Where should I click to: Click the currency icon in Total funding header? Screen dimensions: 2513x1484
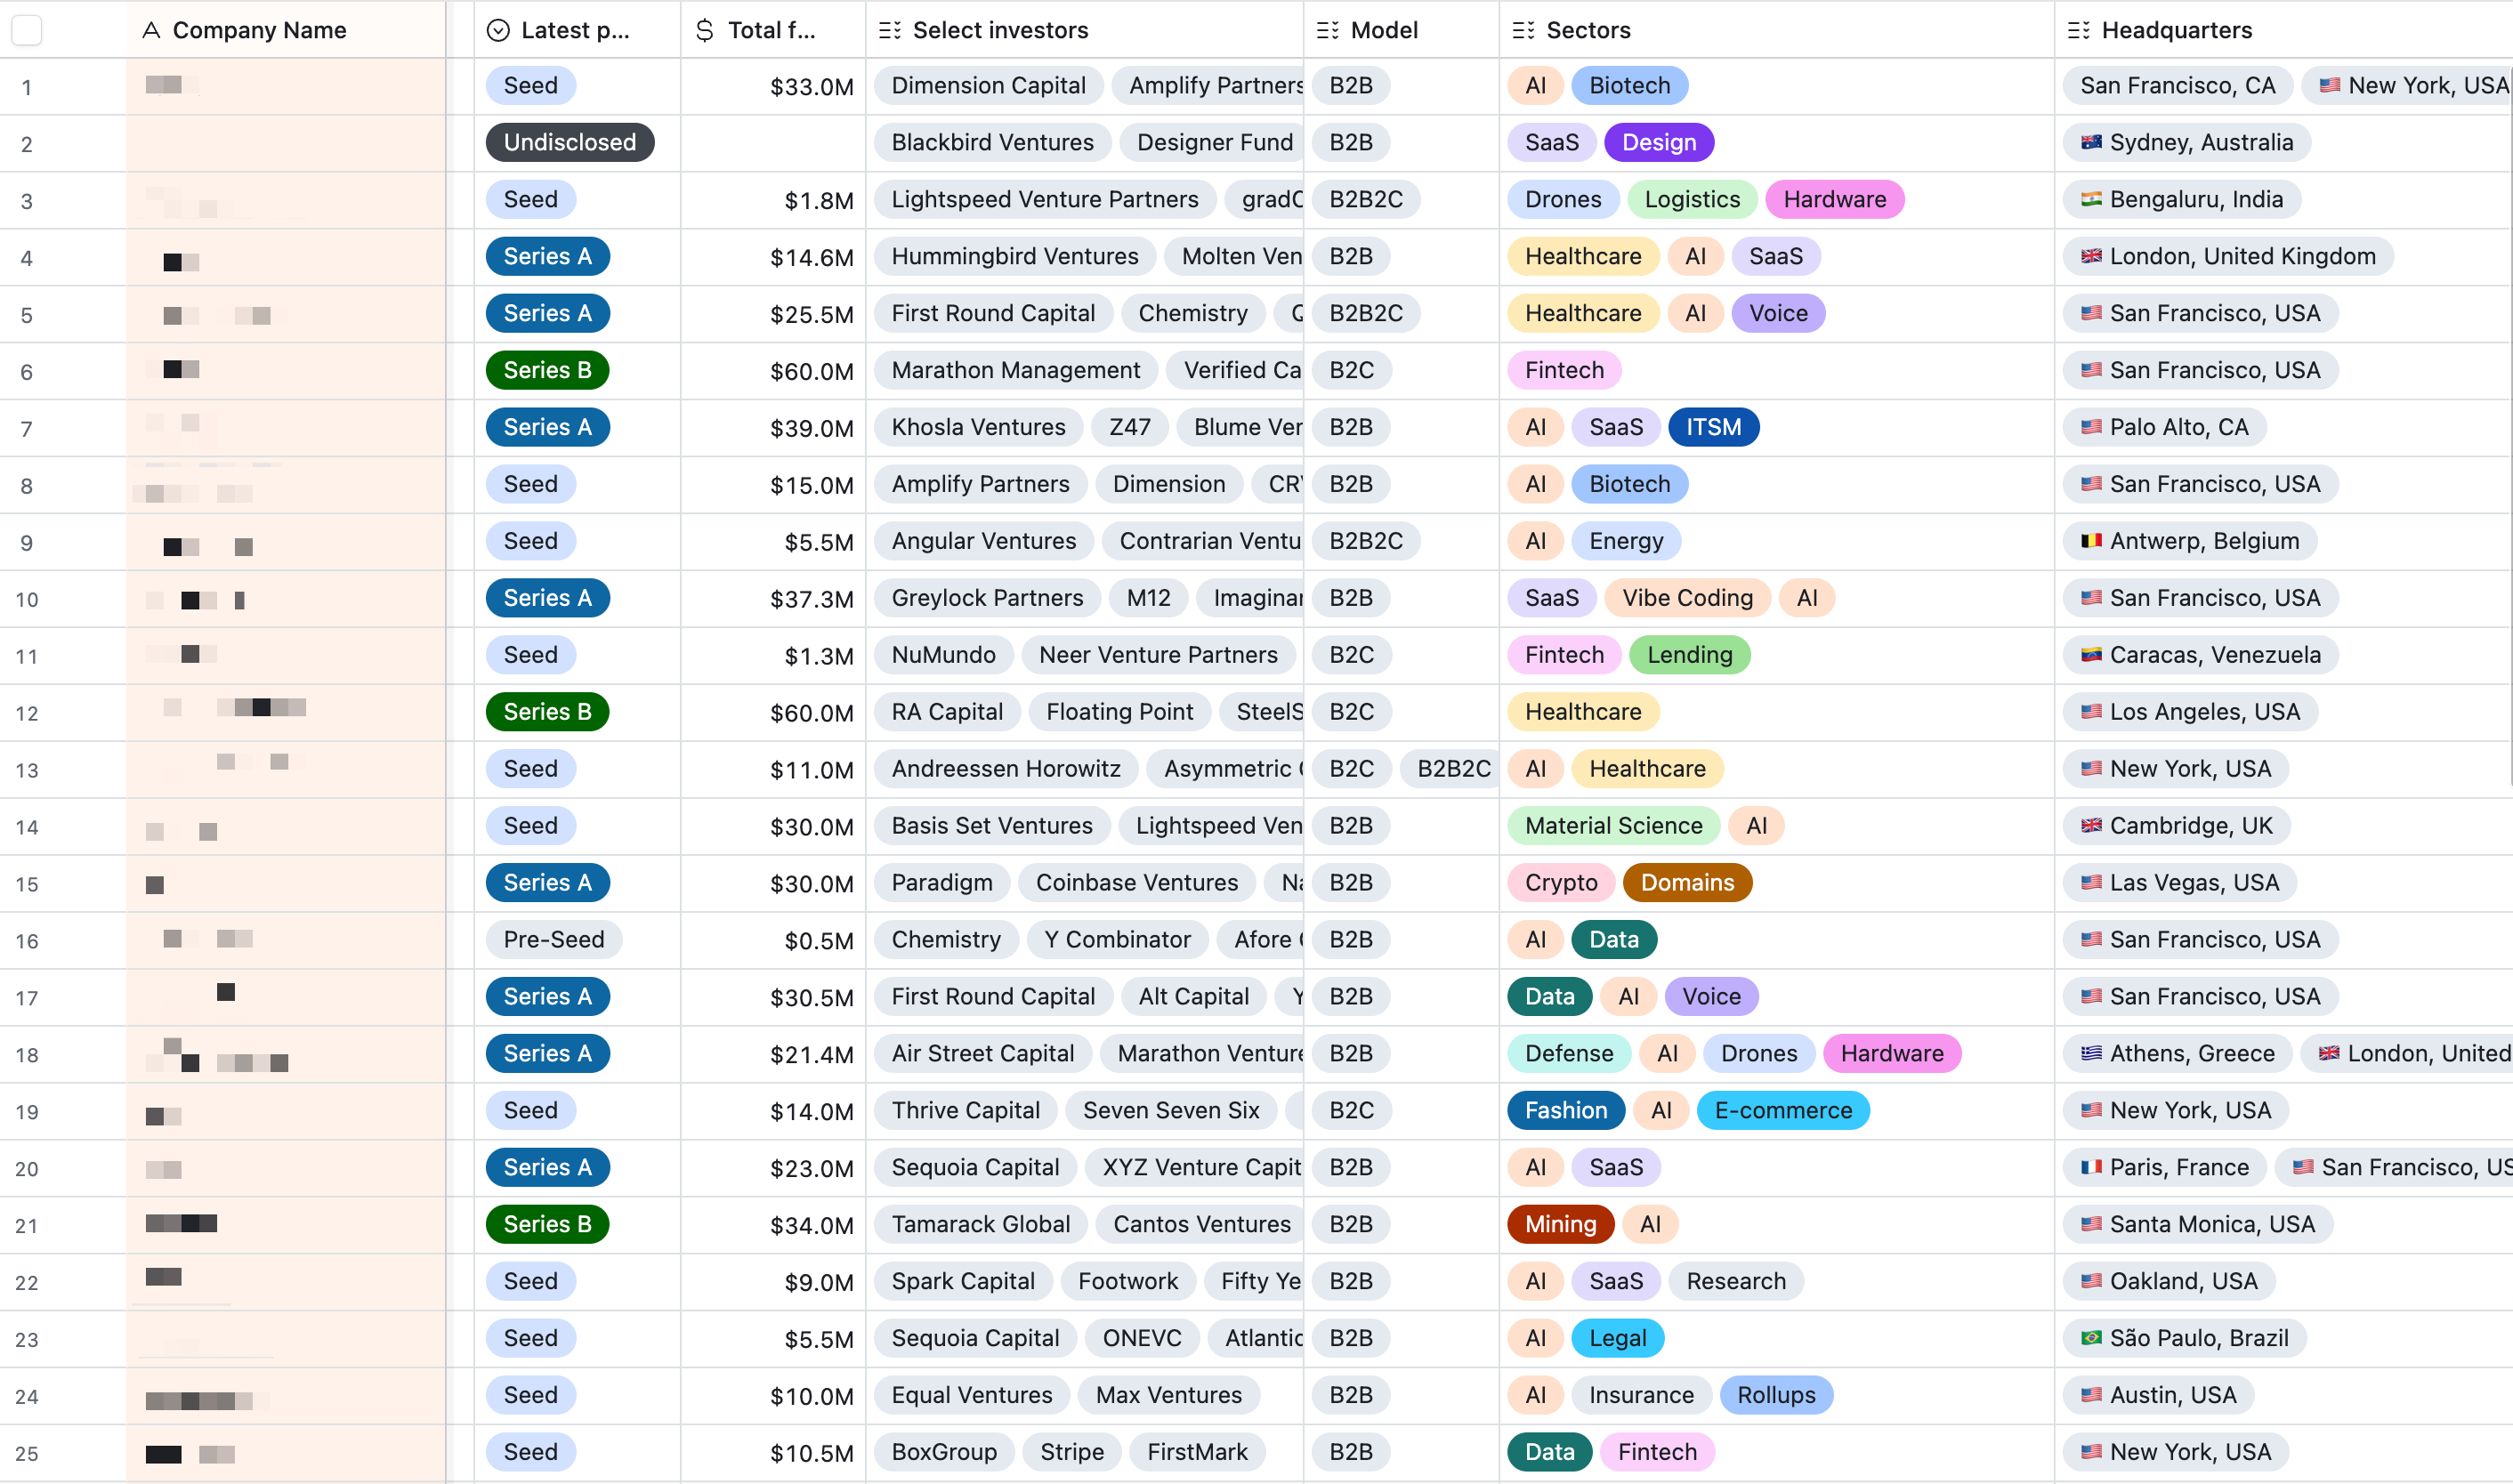click(705, 30)
